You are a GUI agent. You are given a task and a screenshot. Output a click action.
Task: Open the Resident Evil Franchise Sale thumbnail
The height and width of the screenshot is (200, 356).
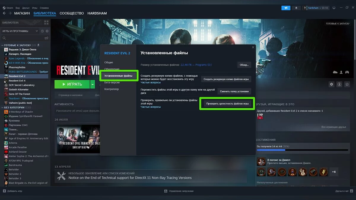tap(79, 139)
